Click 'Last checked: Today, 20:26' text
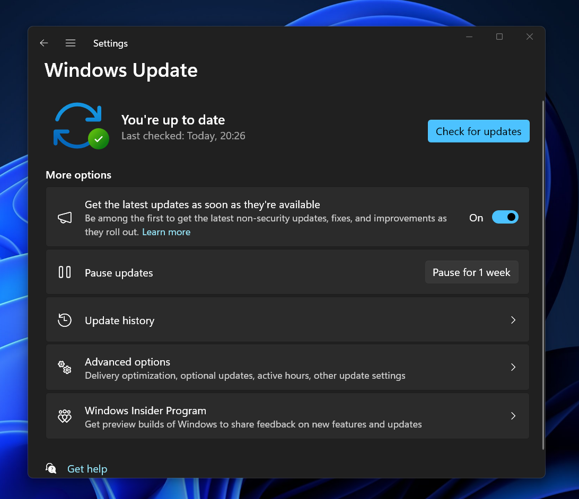 (x=183, y=136)
